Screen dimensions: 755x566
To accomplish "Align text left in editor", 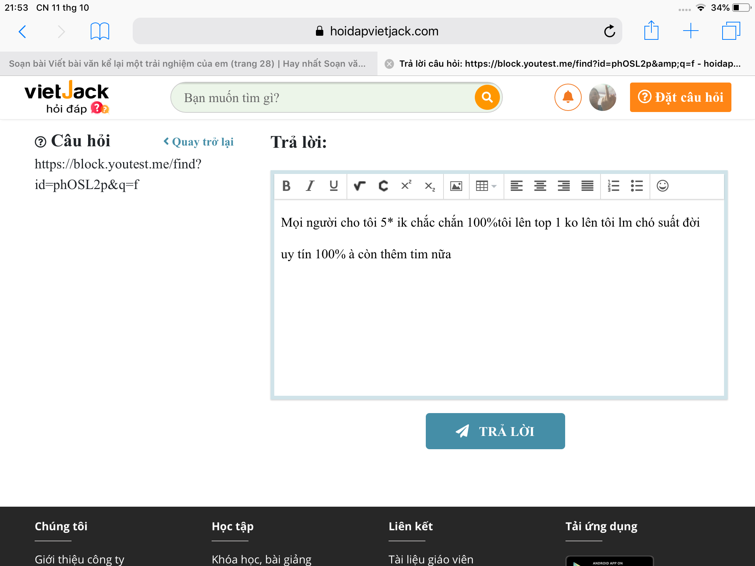I will 516,186.
